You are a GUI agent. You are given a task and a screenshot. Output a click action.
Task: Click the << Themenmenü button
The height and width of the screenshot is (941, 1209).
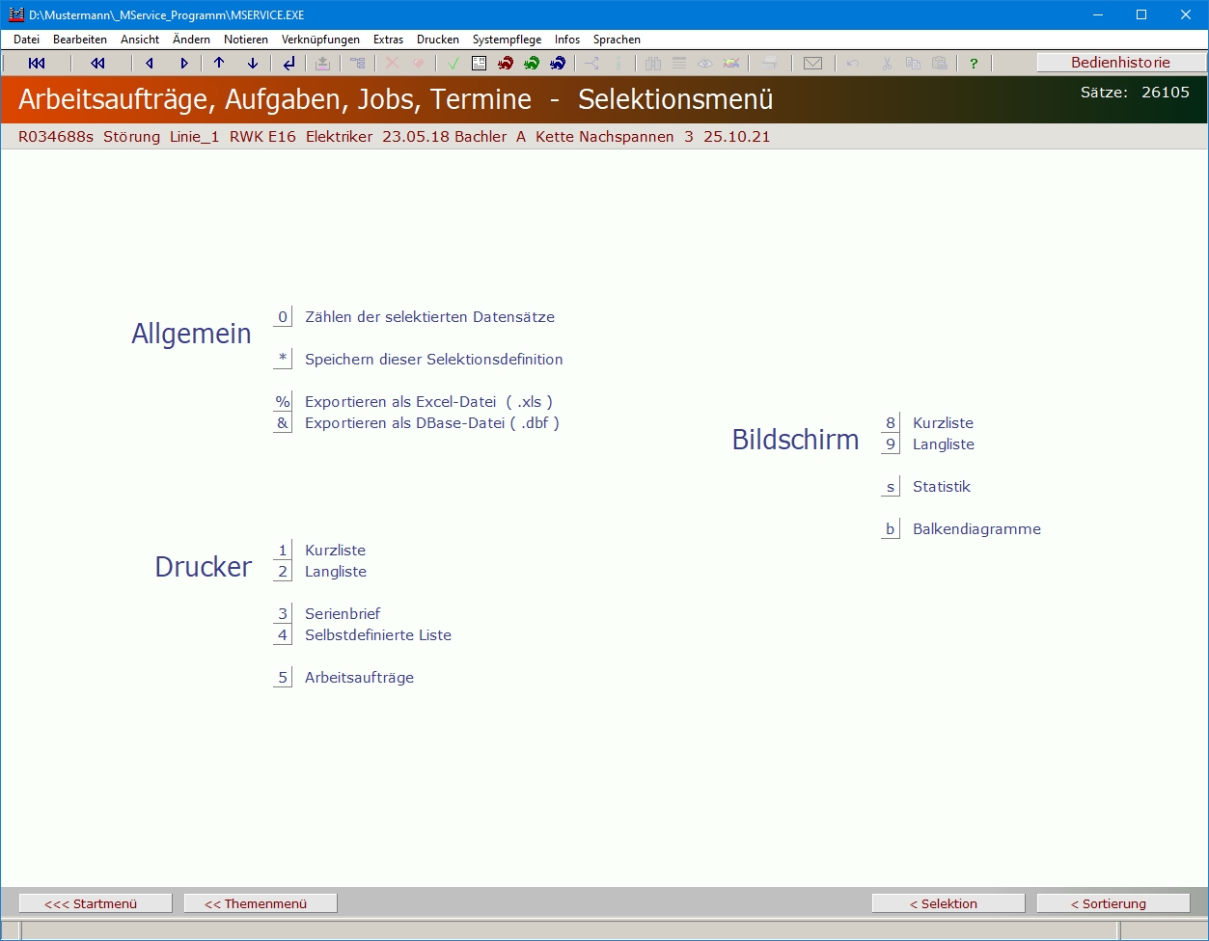tap(261, 903)
